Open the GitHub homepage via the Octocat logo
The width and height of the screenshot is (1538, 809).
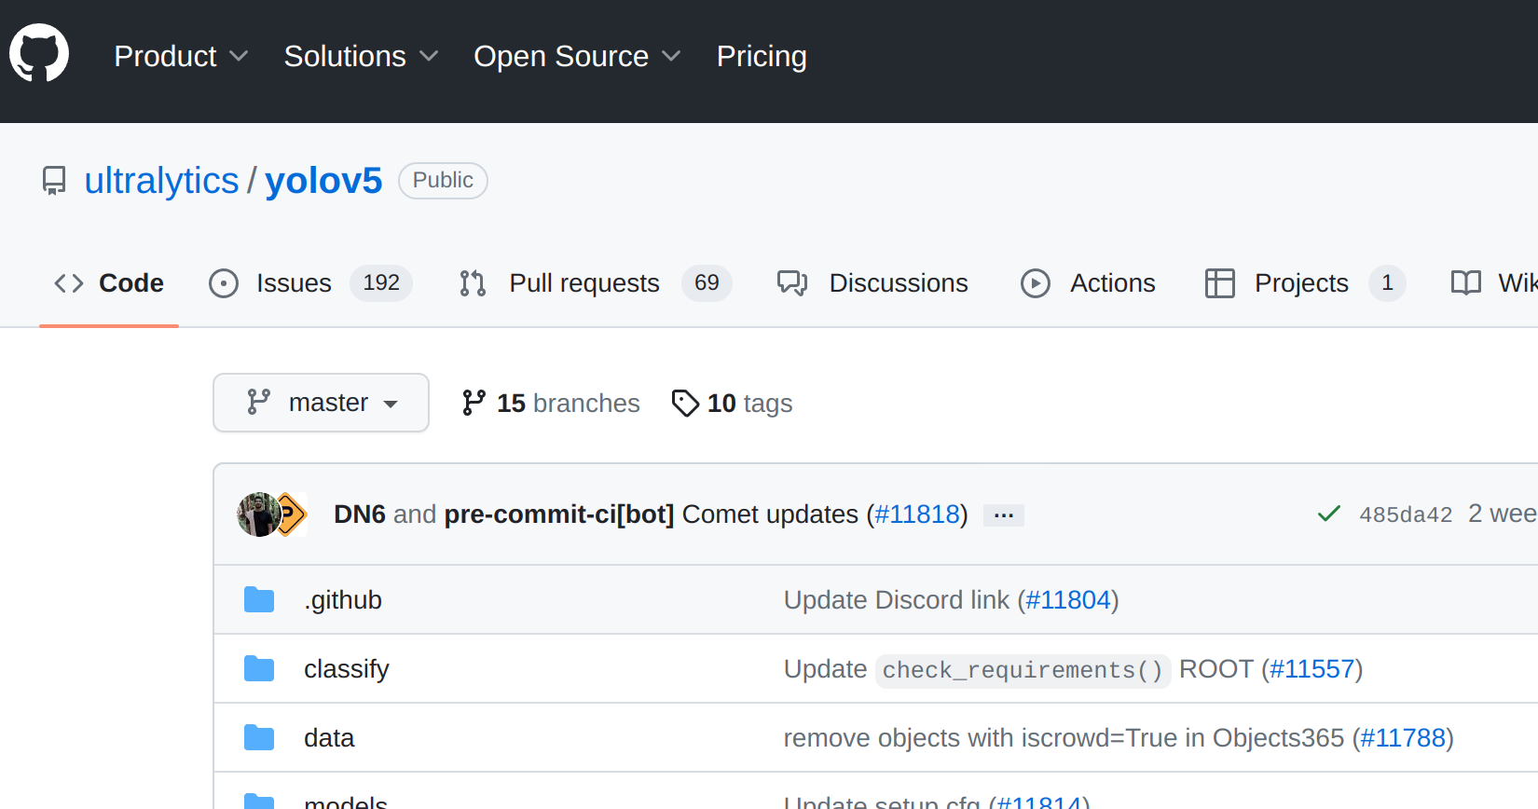39,53
